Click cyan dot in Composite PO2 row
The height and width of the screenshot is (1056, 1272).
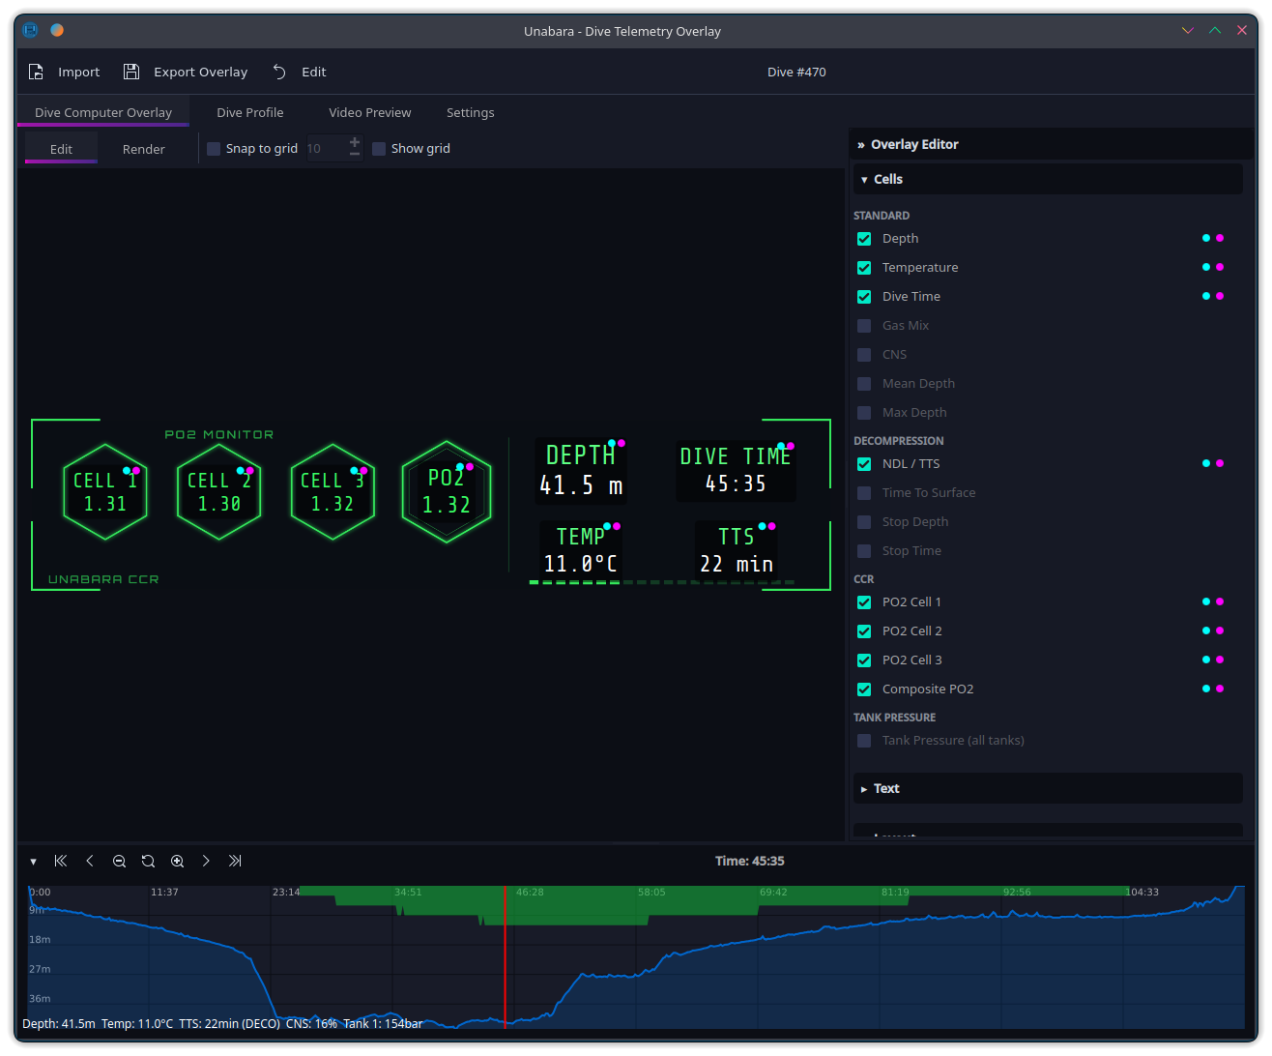point(1206,689)
